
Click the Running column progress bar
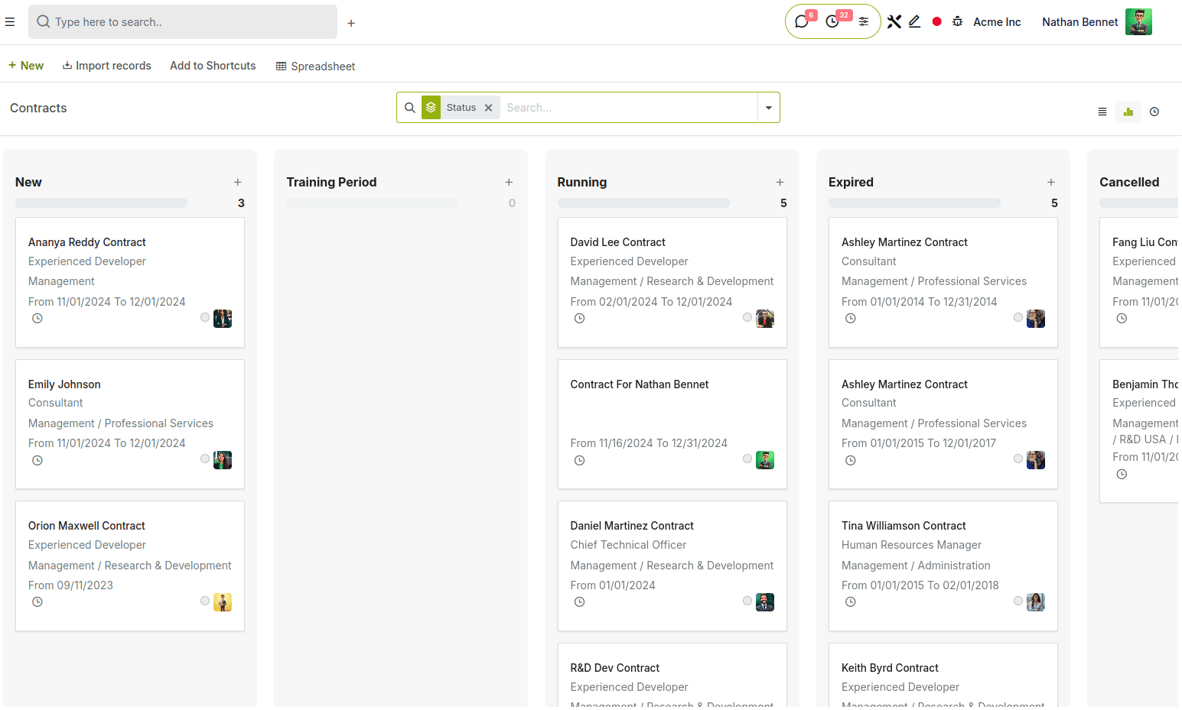coord(644,203)
